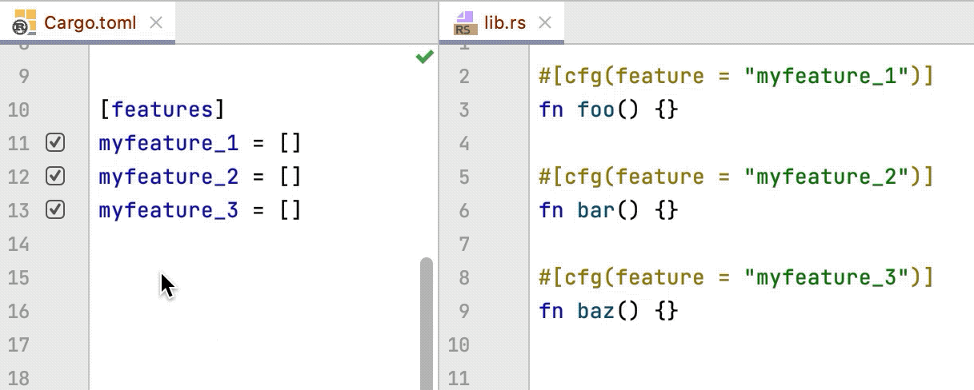This screenshot has width=974, height=390.
Task: Close the lib.rs tab
Action: pyautogui.click(x=545, y=22)
